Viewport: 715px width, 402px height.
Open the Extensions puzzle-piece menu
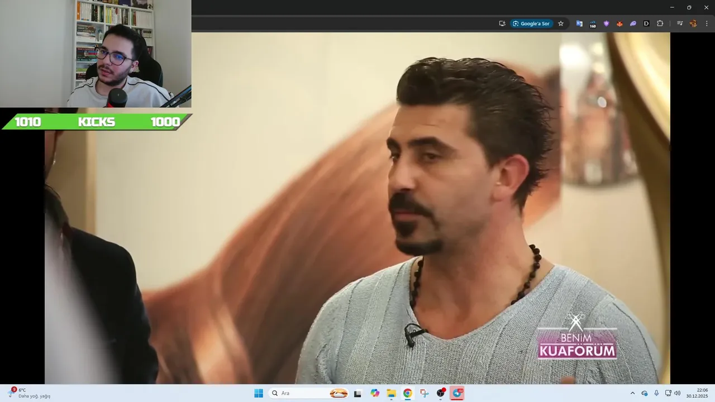coord(660,23)
